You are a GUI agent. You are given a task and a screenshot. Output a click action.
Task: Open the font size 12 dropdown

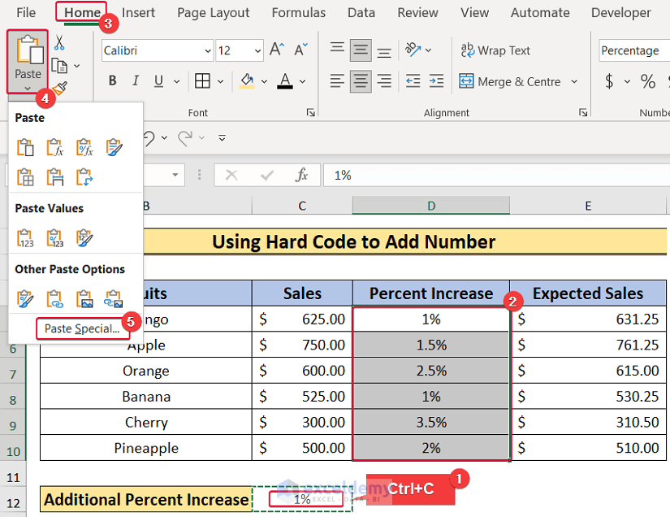point(257,51)
